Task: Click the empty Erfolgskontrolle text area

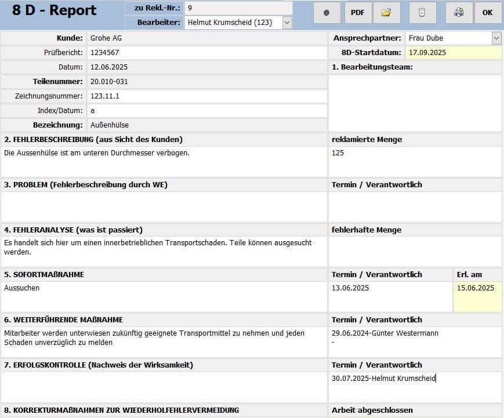Action: pos(164,387)
